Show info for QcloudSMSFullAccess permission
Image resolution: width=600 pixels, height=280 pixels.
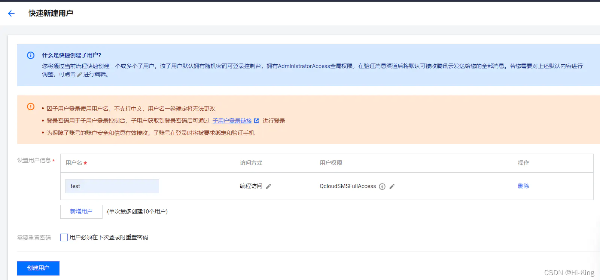click(382, 187)
